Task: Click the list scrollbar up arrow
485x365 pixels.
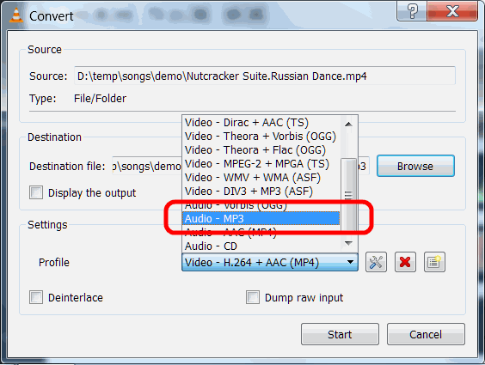Action: point(348,125)
